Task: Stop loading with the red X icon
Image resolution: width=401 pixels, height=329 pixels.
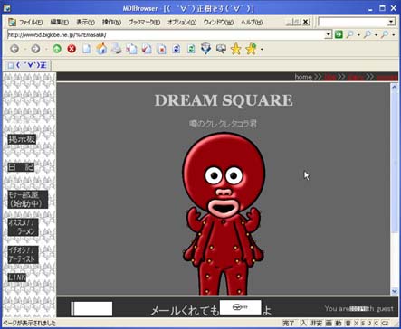Action: (72, 49)
